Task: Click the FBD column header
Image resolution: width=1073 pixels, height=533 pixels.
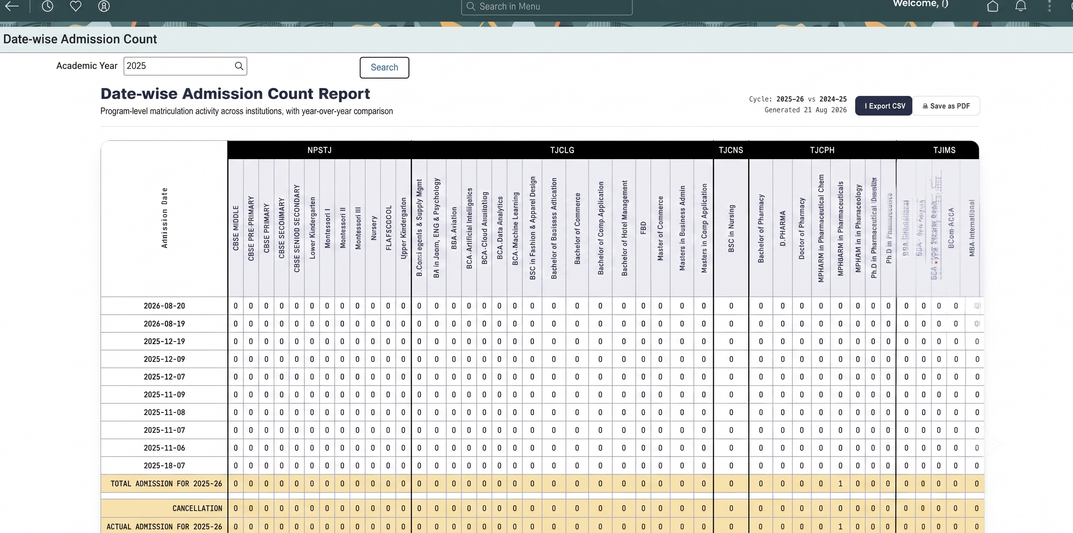Action: click(x=643, y=228)
